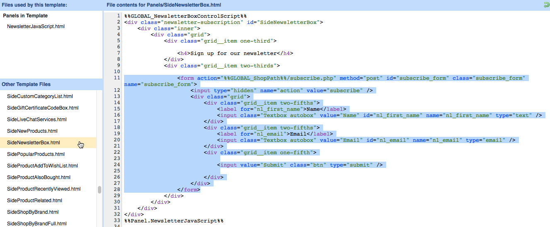Click the template file list scrollbar thumb
The image size is (550, 227).
(100, 190)
